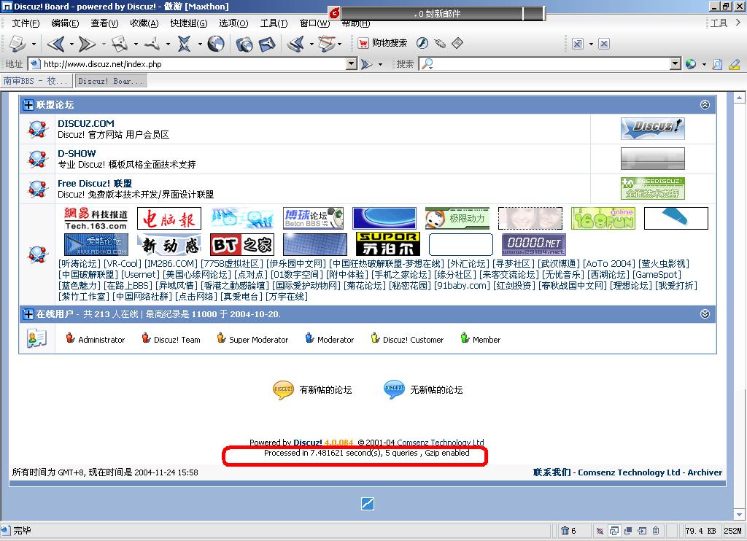Image resolution: width=747 pixels, height=541 pixels.
Task: Click the highlight pen icon
Action: (734, 64)
